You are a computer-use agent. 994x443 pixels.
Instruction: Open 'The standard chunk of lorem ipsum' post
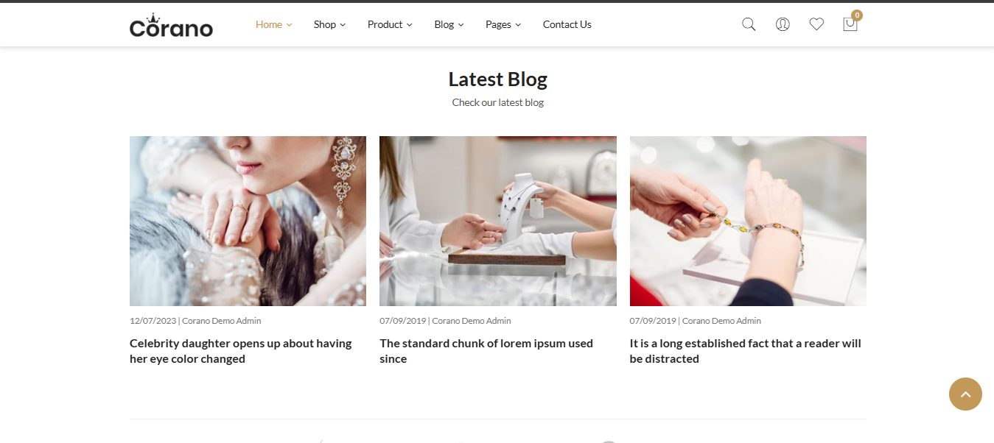[x=486, y=351]
